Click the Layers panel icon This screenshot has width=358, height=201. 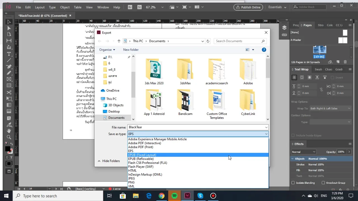[x=284, y=28]
